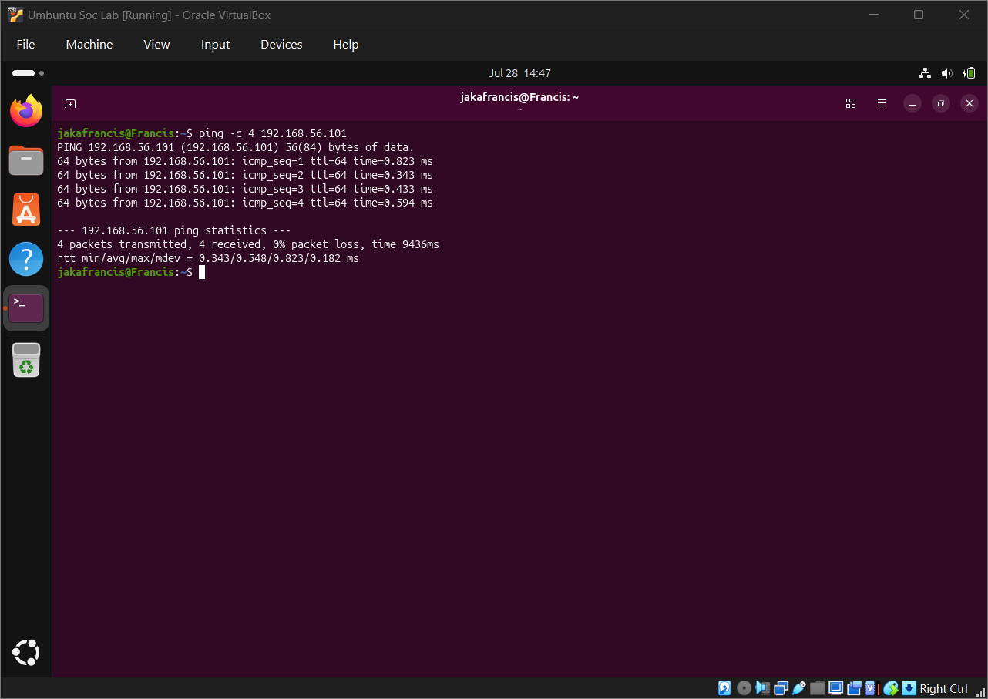Minimize the terminal window

[x=912, y=103]
